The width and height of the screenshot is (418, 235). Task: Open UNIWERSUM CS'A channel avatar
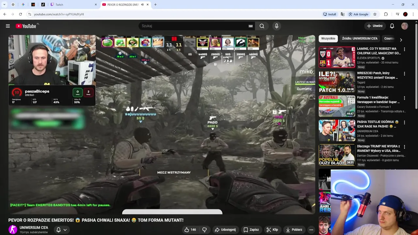(13, 230)
